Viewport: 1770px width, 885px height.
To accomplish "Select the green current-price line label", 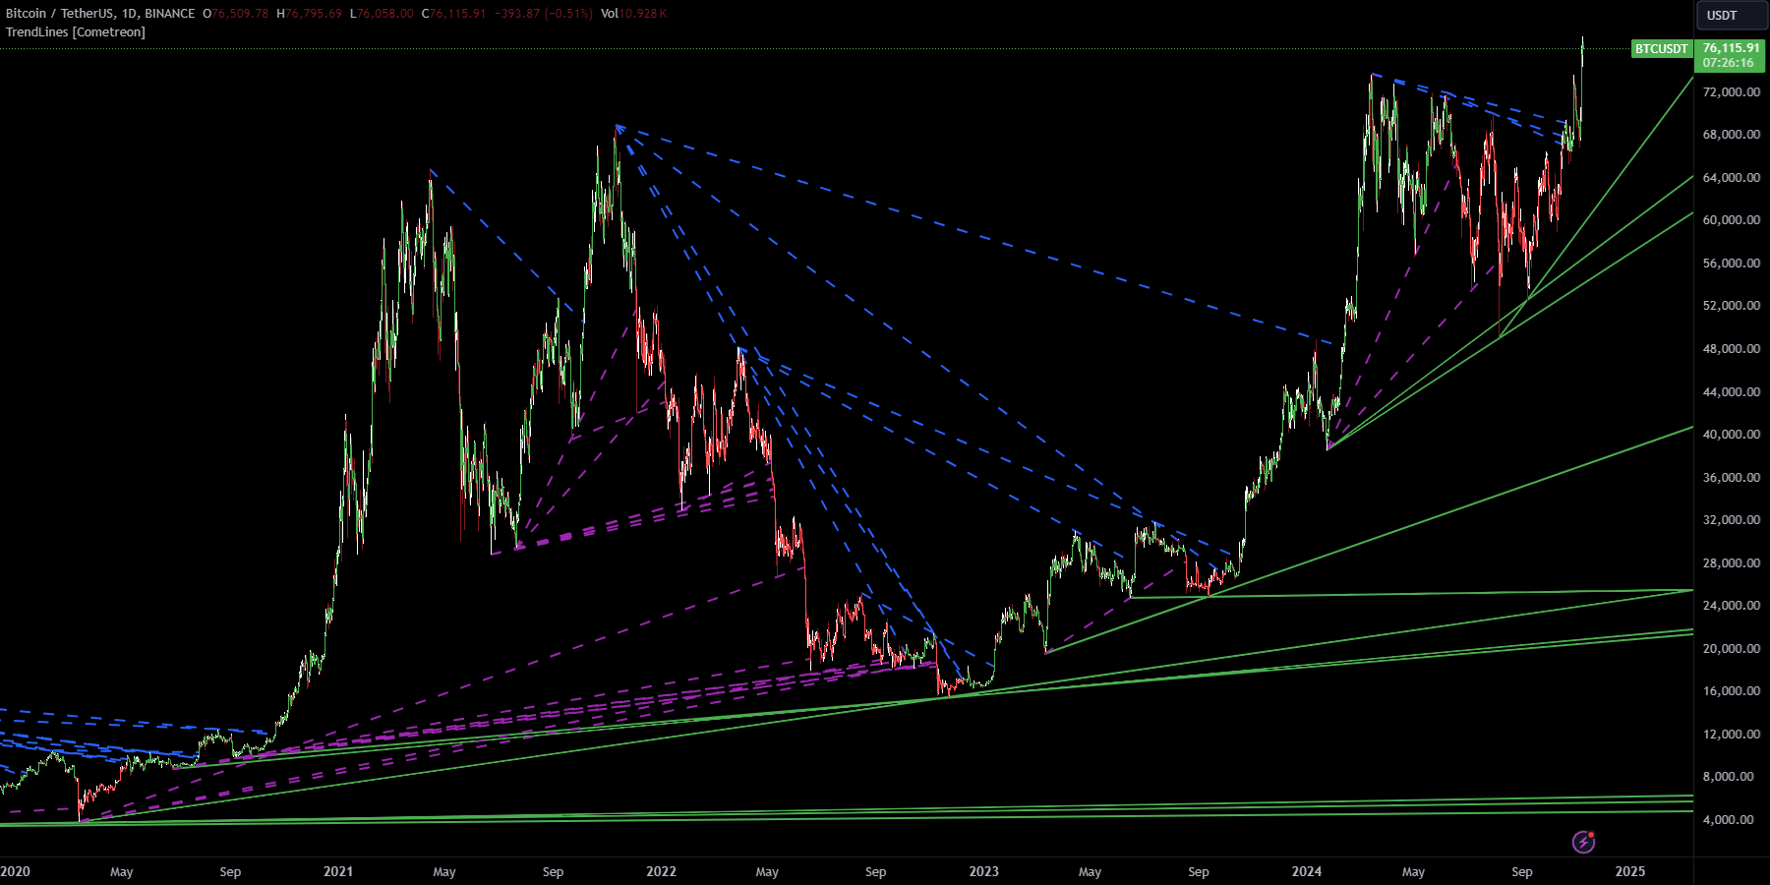I will [1731, 47].
